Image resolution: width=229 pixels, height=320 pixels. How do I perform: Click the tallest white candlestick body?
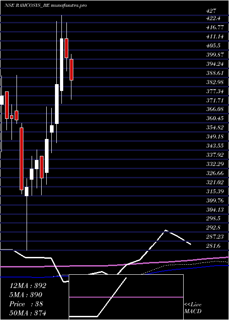(61, 64)
